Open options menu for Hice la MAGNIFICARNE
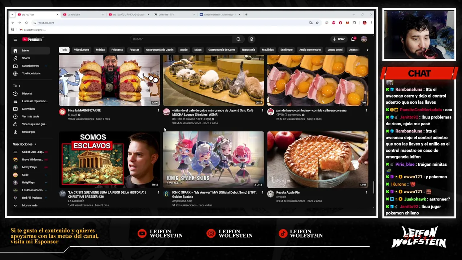The image size is (462, 260). 158,110
